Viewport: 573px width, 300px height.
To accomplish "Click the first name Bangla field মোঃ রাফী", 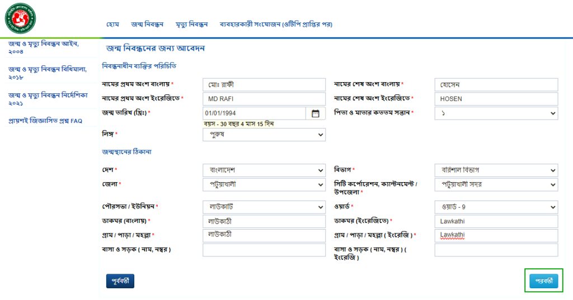I will (264, 85).
